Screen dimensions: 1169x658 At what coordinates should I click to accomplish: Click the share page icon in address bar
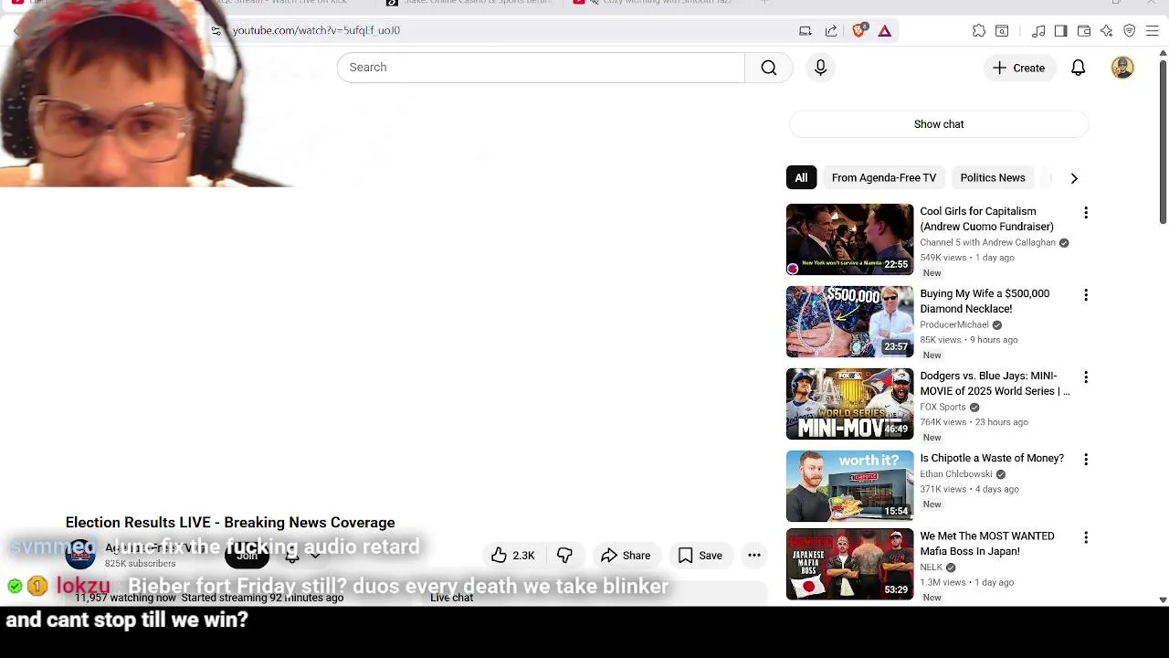coord(831,30)
